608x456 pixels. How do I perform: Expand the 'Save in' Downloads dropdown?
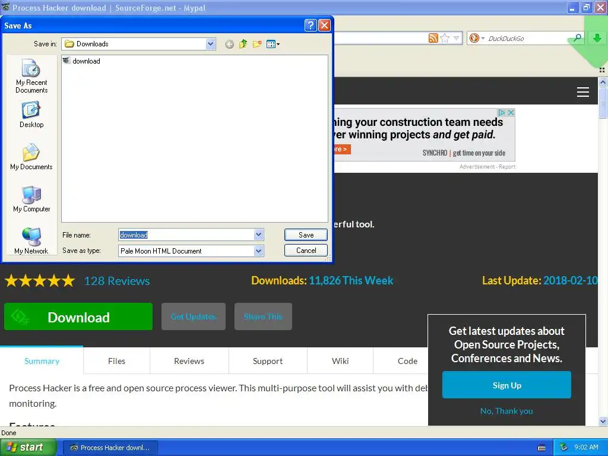(211, 44)
